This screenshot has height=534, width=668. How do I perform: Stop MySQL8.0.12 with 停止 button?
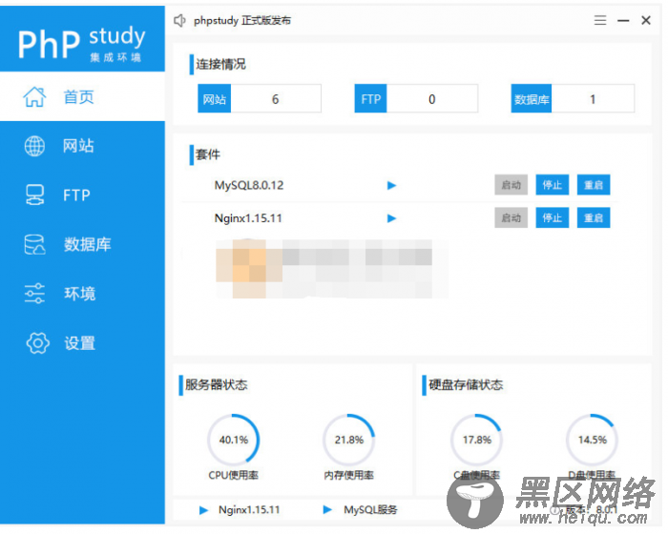[553, 185]
